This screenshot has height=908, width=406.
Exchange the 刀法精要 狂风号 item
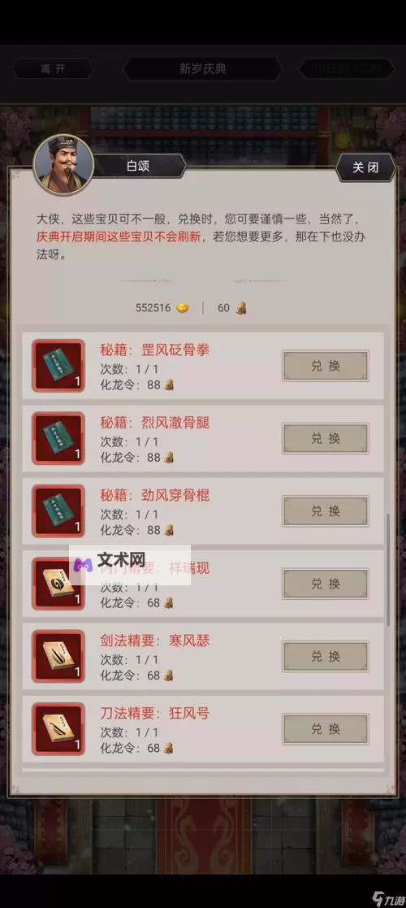(x=325, y=729)
